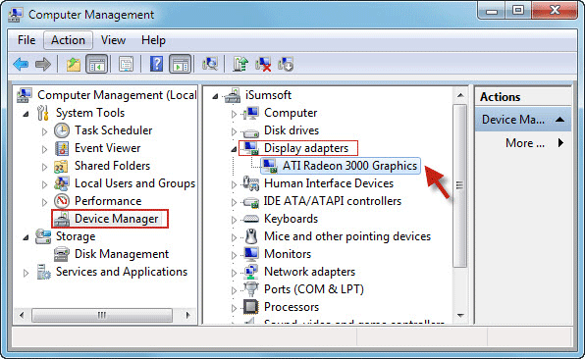Expand Event Viewer node
Screen dimensions: 585x359
pyautogui.click(x=44, y=149)
